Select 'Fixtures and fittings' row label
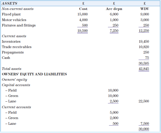 (19, 25)
